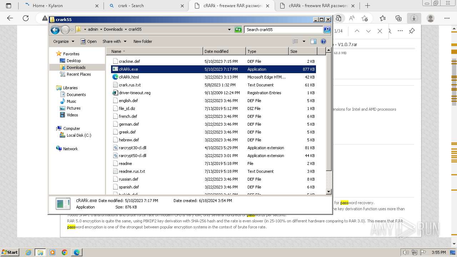Open Desktop in Favorites
This screenshot has height=257, width=457.
pyautogui.click(x=74, y=61)
